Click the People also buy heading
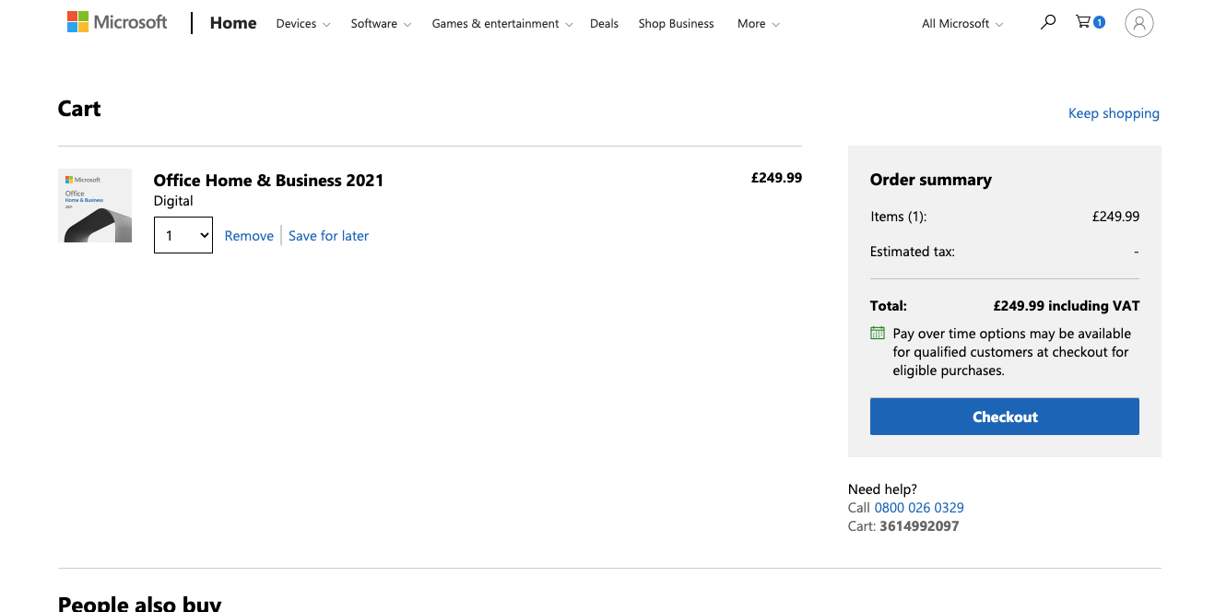The image size is (1215, 612). [140, 603]
